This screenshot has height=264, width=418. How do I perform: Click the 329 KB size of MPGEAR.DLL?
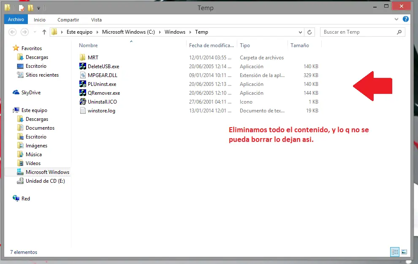pyautogui.click(x=311, y=75)
